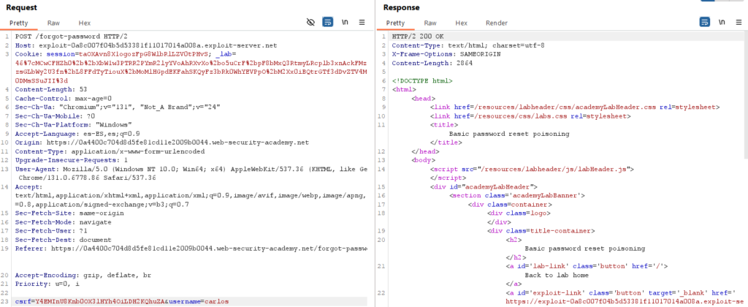
Task: Click the Upgrade-Insecure-Requests: 1 header
Action: [72, 160]
